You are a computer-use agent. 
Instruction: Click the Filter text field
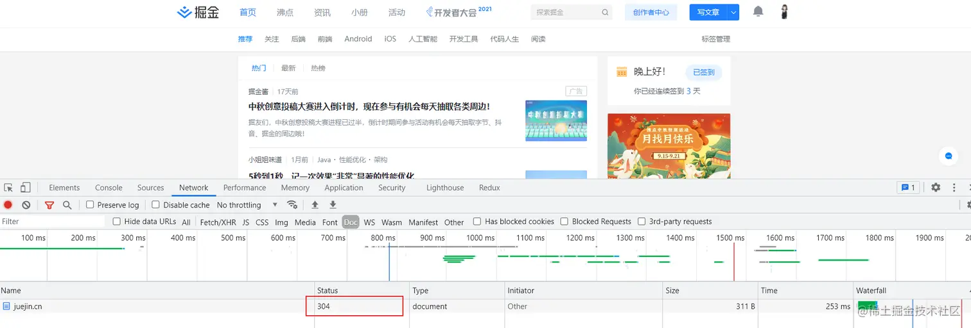(x=53, y=222)
